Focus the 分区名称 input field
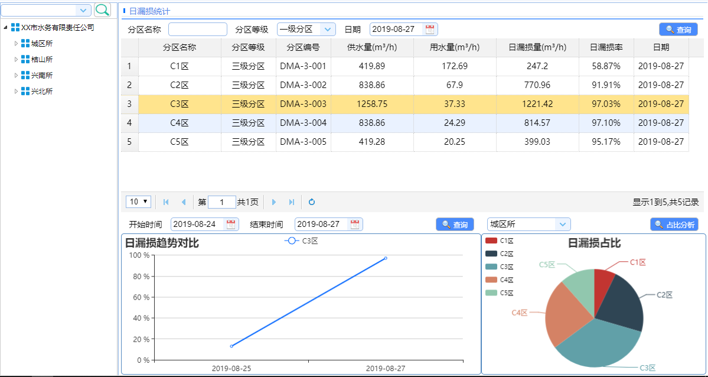Screen dimensions: 708x377 point(198,30)
